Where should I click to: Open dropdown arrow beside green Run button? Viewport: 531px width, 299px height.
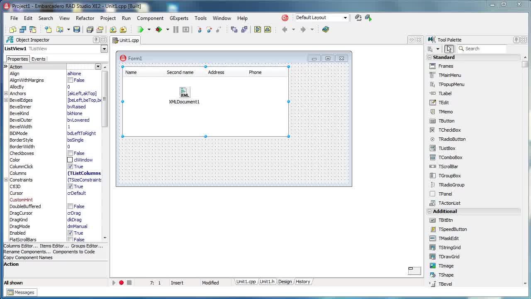tap(149, 29)
